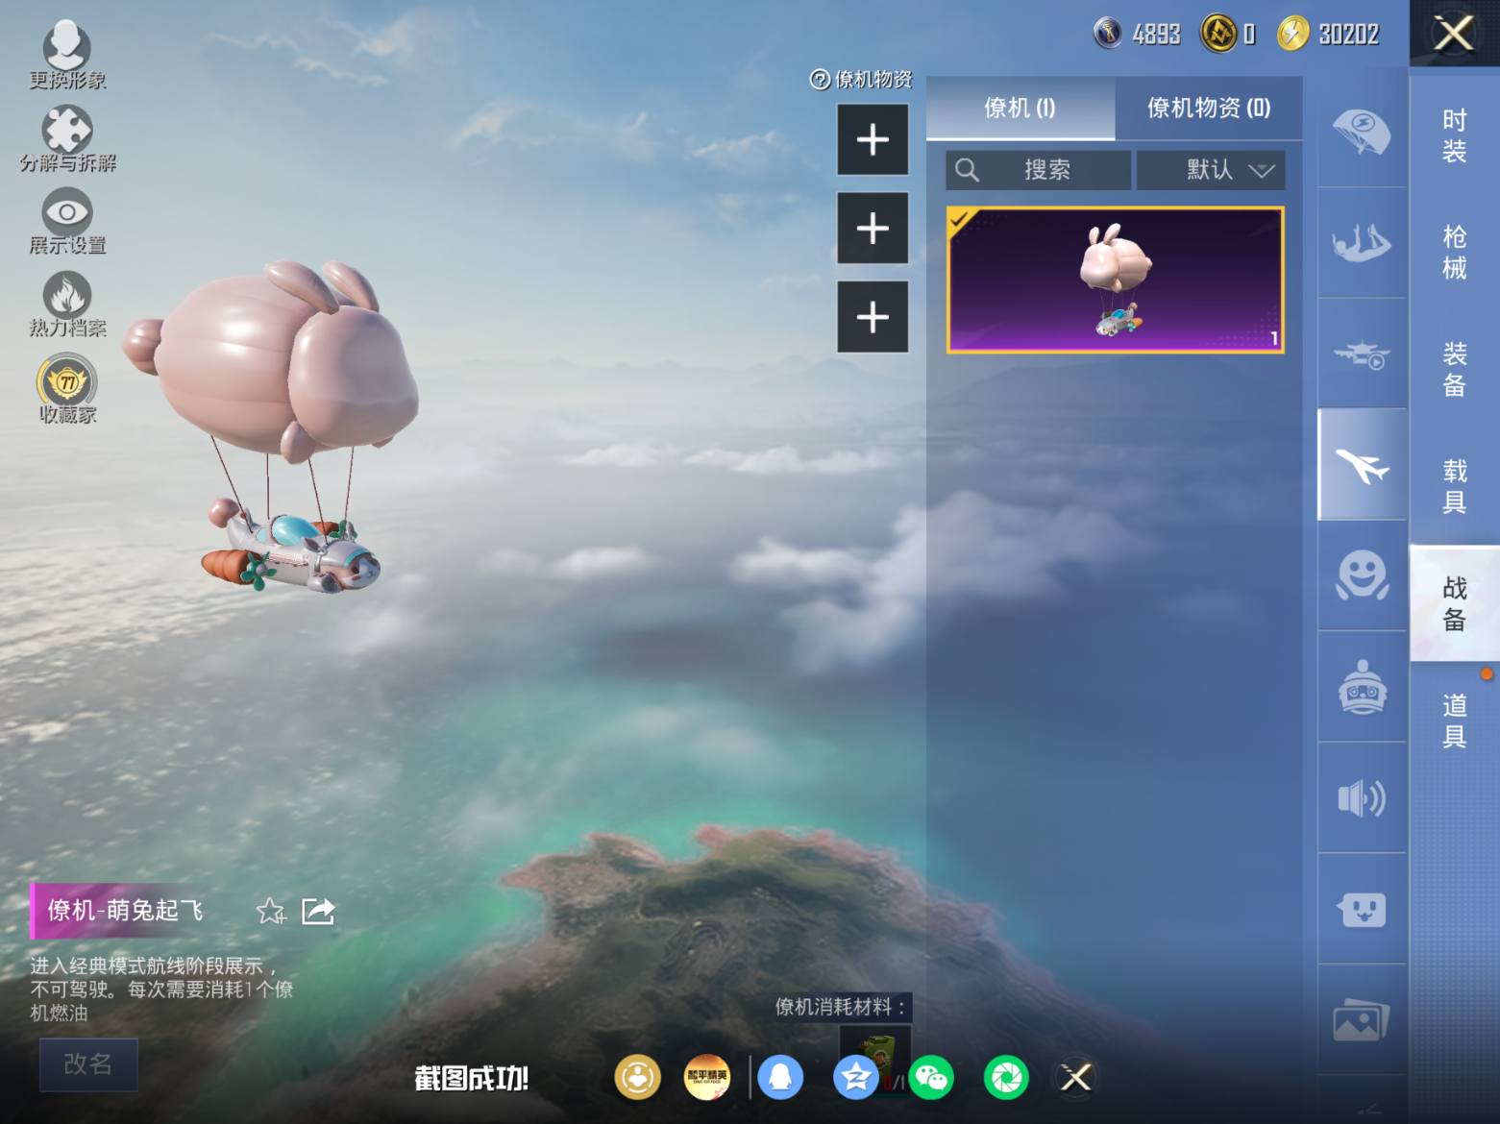
Task: Toggle 展示设置 eye icon
Action: pyautogui.click(x=66, y=211)
